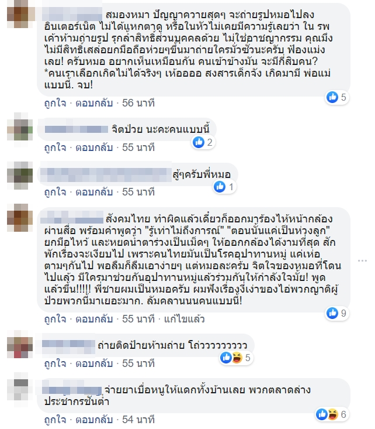Open avatar of สังคมไทย commenter
Viewport: 375px width, 429px height.
(x=20, y=218)
